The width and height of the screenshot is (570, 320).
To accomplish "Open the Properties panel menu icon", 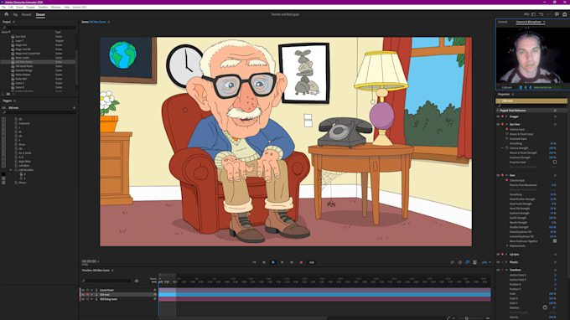I will pyautogui.click(x=512, y=94).
